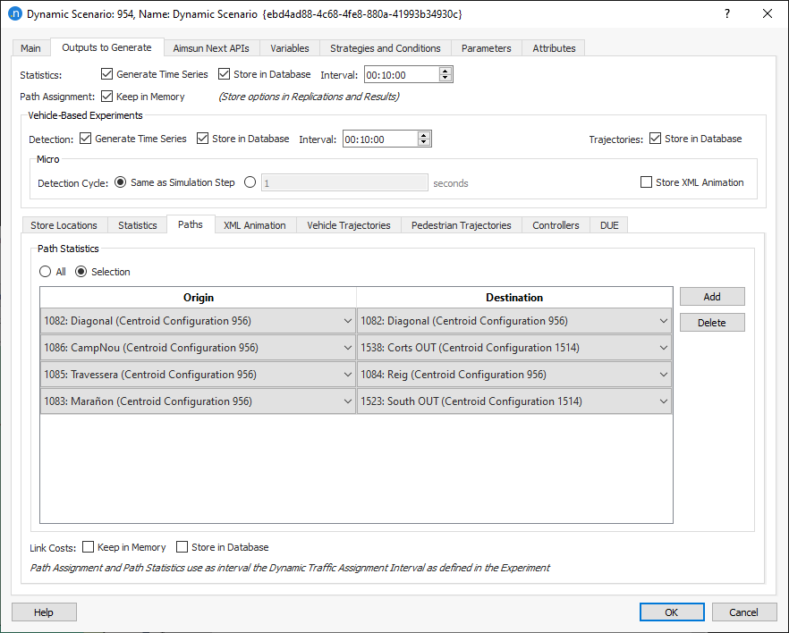The width and height of the screenshot is (789, 633).
Task: Open the Strategies and Conditions tab
Action: point(385,47)
